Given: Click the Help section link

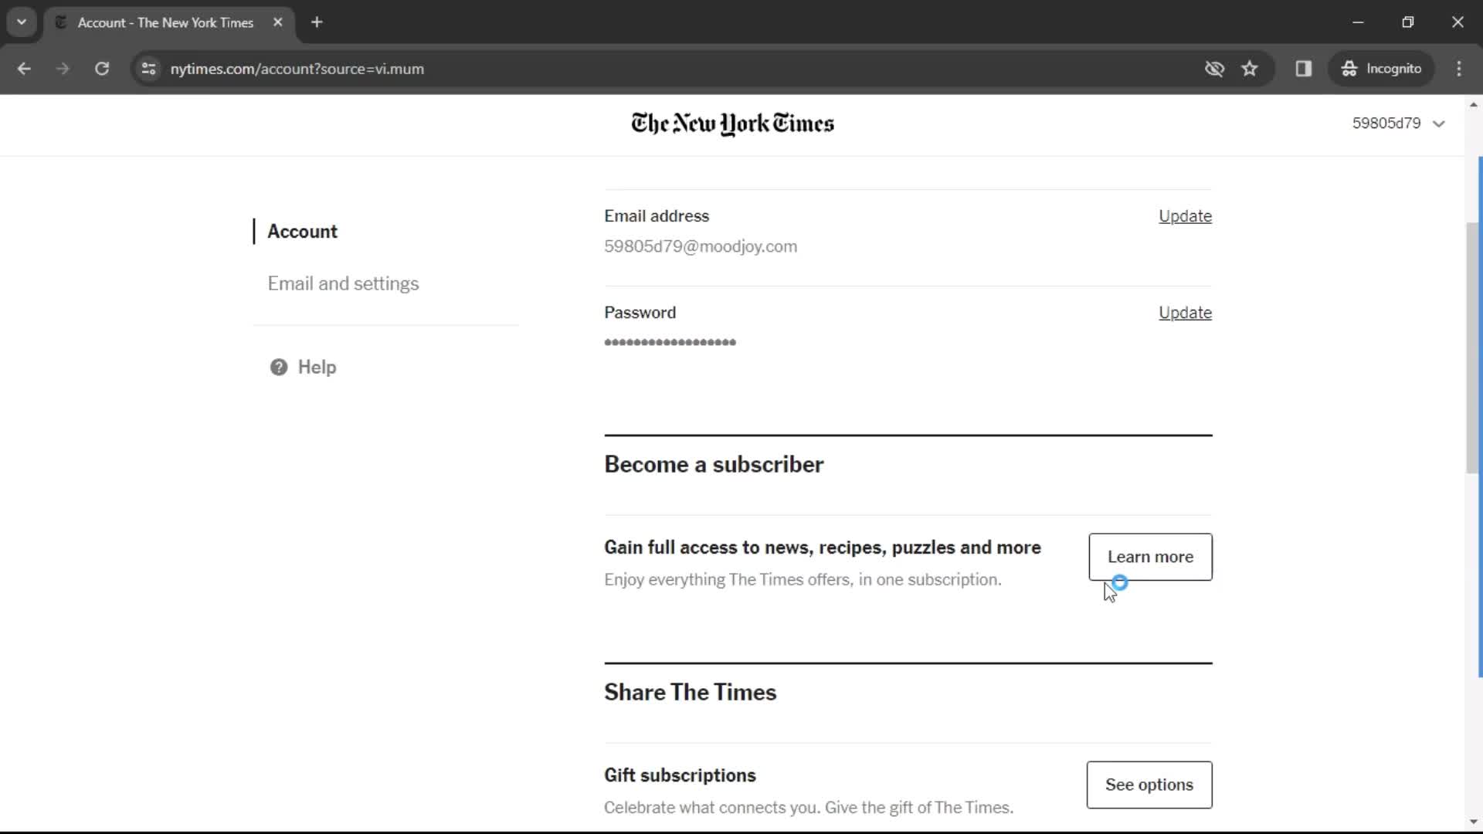Looking at the screenshot, I should click(317, 367).
